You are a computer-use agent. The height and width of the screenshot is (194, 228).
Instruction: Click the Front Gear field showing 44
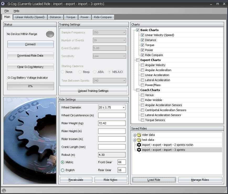point(122,162)
